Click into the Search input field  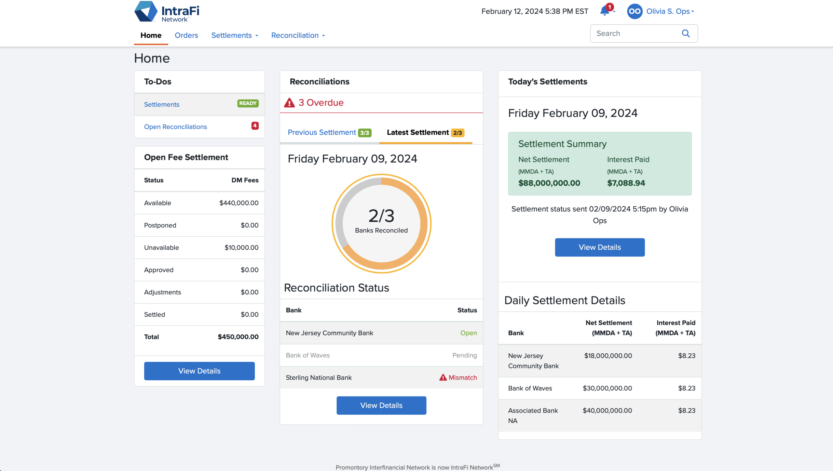tap(637, 33)
